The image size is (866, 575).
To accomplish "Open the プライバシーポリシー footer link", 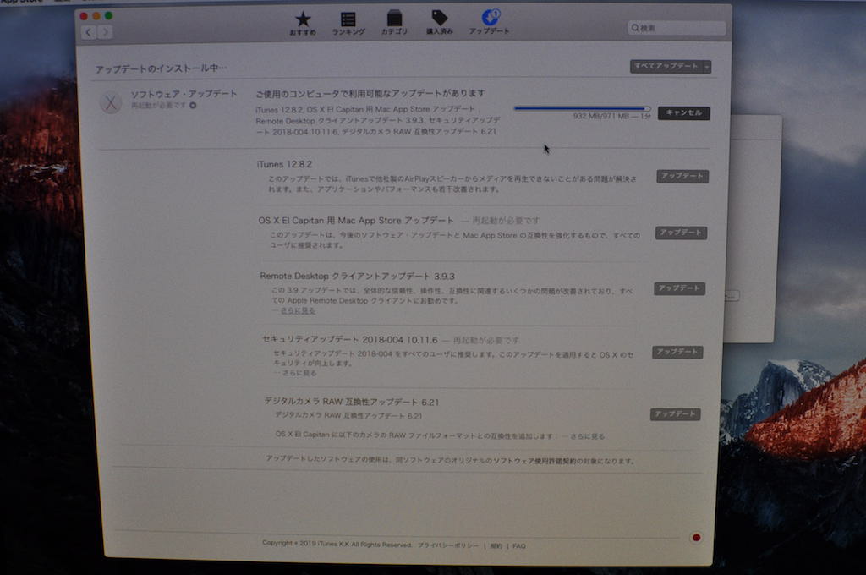I will click(448, 545).
